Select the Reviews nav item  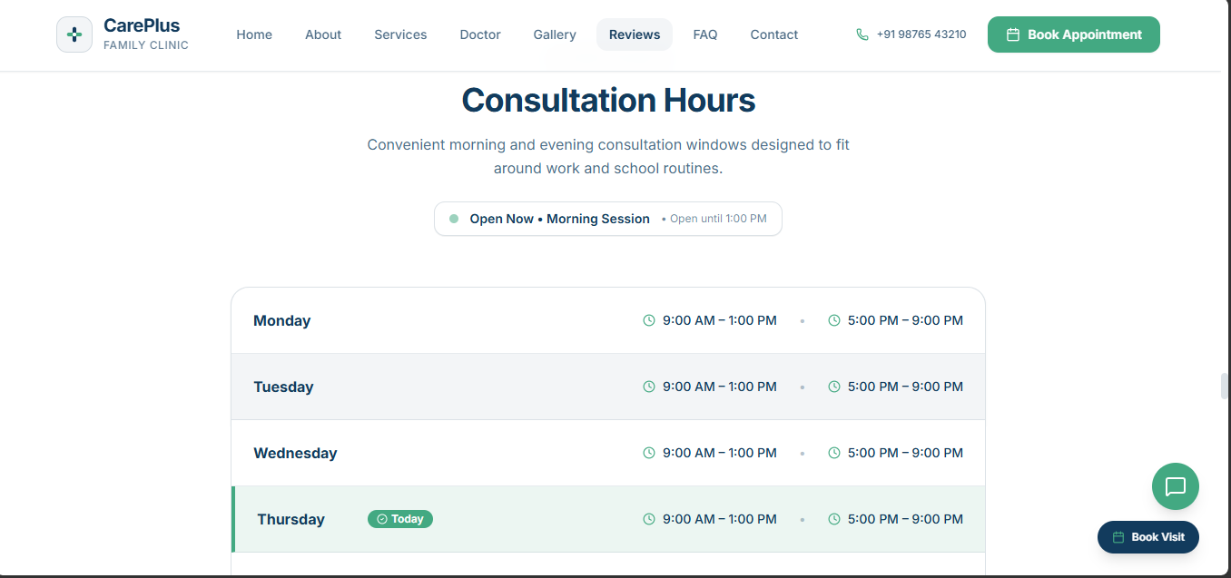click(635, 34)
